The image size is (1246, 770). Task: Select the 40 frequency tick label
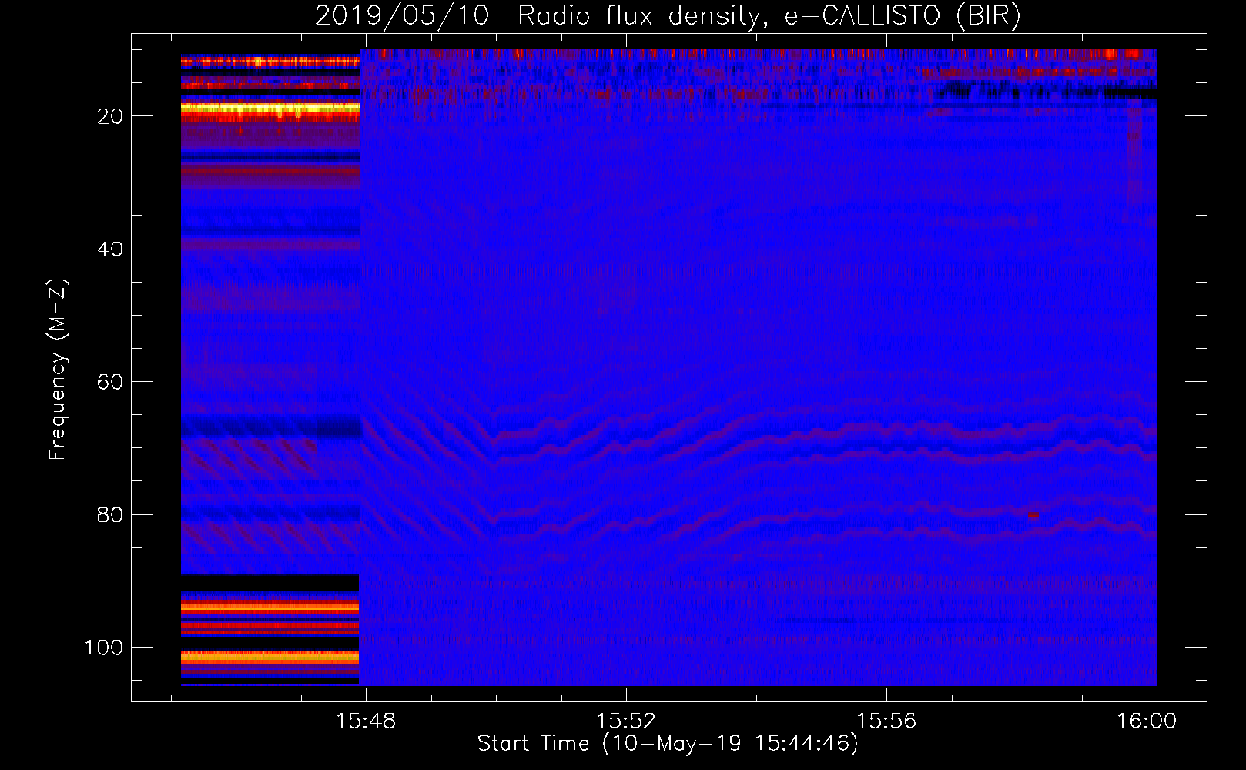click(111, 249)
